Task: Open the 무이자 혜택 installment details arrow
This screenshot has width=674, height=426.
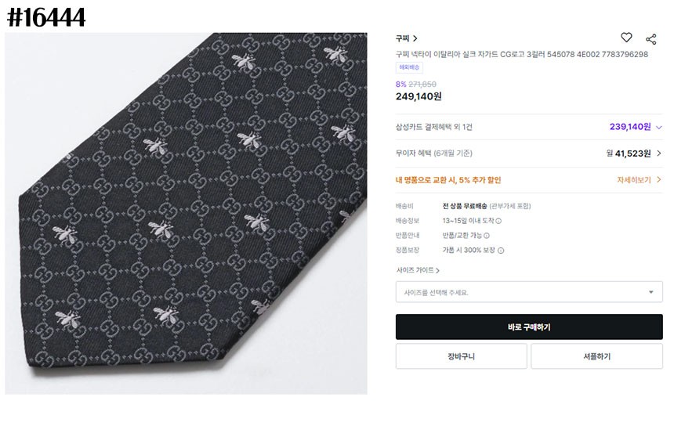Action: coord(658,153)
